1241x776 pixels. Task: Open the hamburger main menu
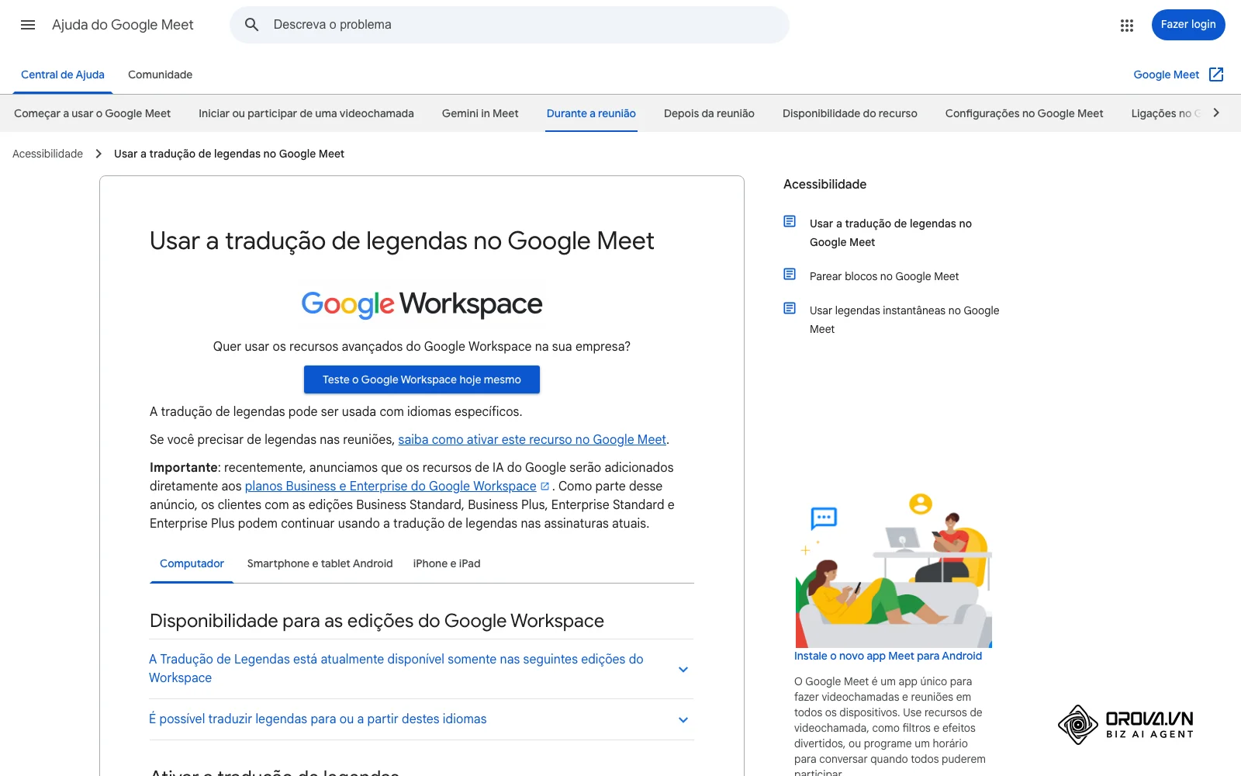(28, 25)
